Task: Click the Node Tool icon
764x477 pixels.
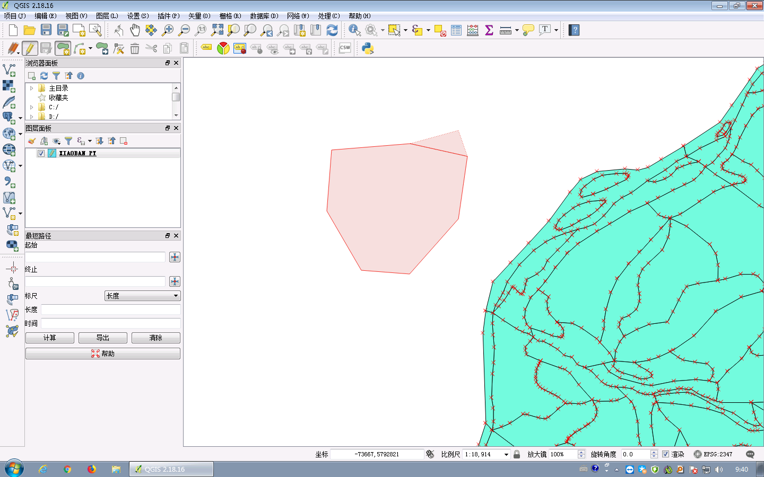Action: 118,49
